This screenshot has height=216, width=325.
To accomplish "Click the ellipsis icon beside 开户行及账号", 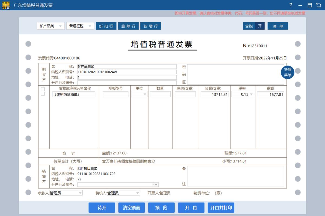I will 156,184.
